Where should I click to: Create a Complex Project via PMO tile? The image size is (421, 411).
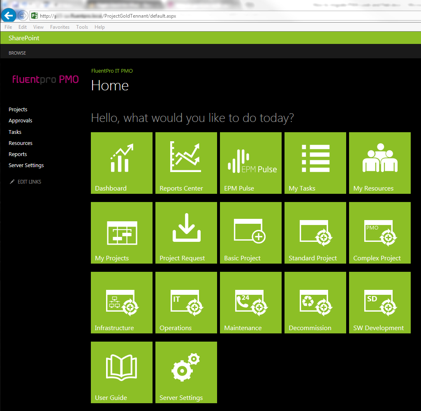click(380, 233)
